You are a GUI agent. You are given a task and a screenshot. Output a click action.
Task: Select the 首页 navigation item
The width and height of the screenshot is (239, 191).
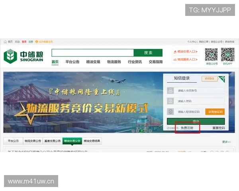tap(55, 62)
